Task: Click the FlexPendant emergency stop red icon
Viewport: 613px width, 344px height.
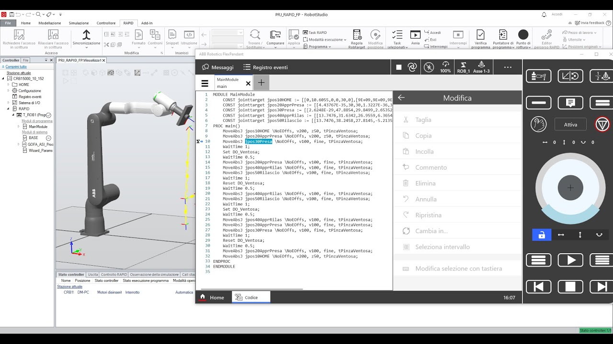Action: [x=602, y=124]
